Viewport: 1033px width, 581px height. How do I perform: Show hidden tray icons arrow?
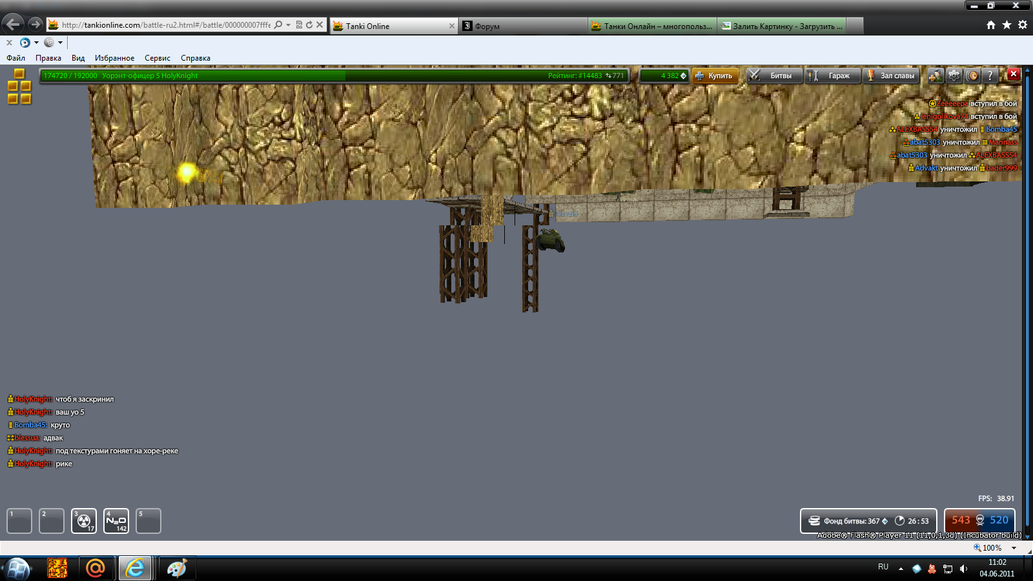pos(901,569)
